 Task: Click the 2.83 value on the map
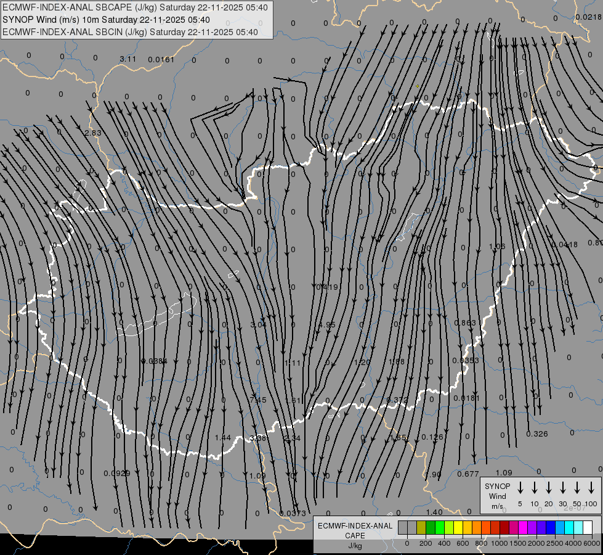point(93,133)
